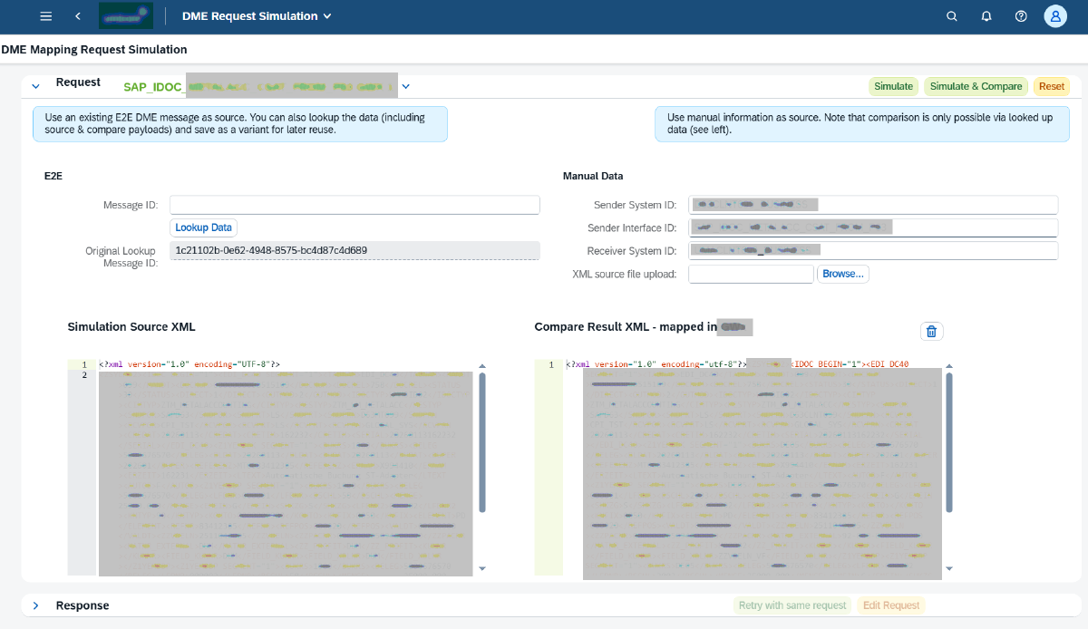Click the Simulate button
This screenshot has width=1088, height=629.
pos(893,86)
